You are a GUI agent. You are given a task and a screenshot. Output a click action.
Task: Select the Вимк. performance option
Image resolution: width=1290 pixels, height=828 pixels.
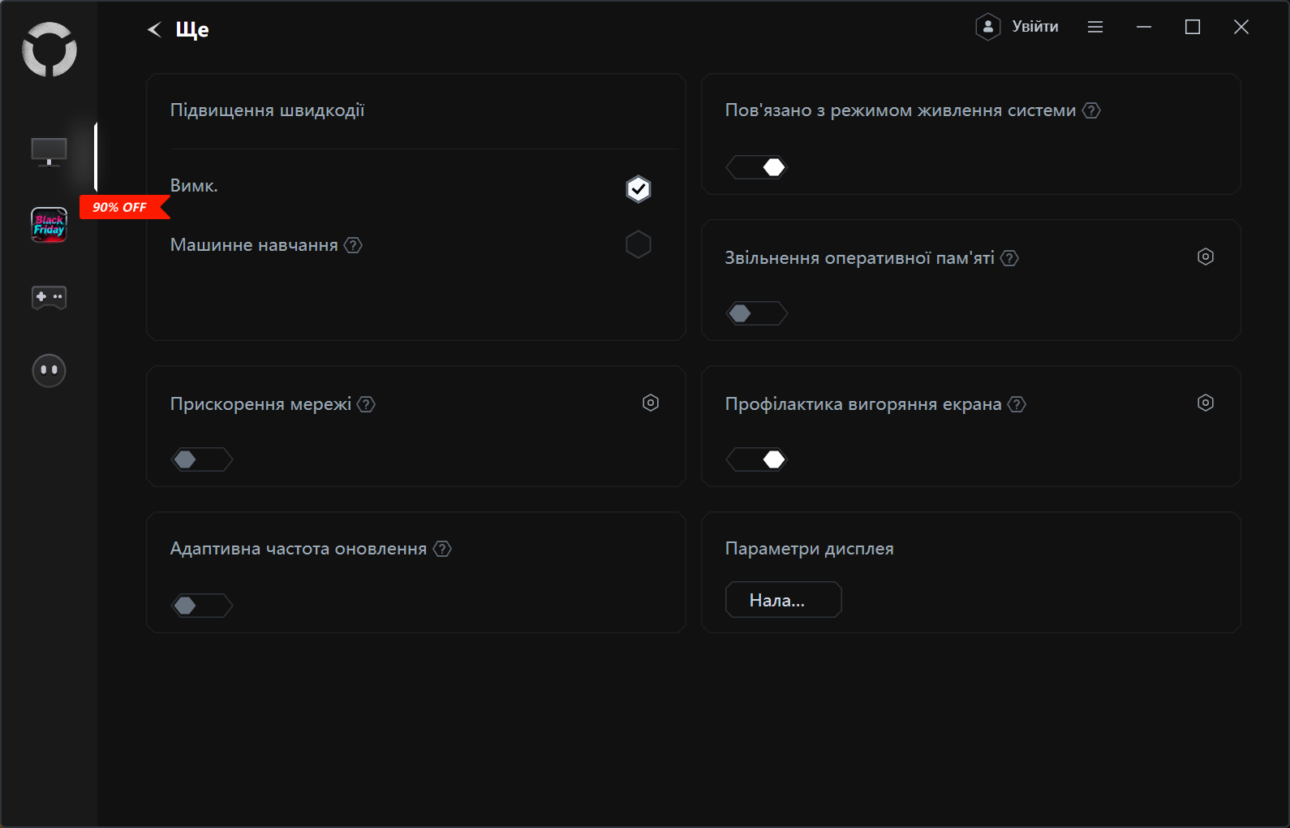[639, 189]
